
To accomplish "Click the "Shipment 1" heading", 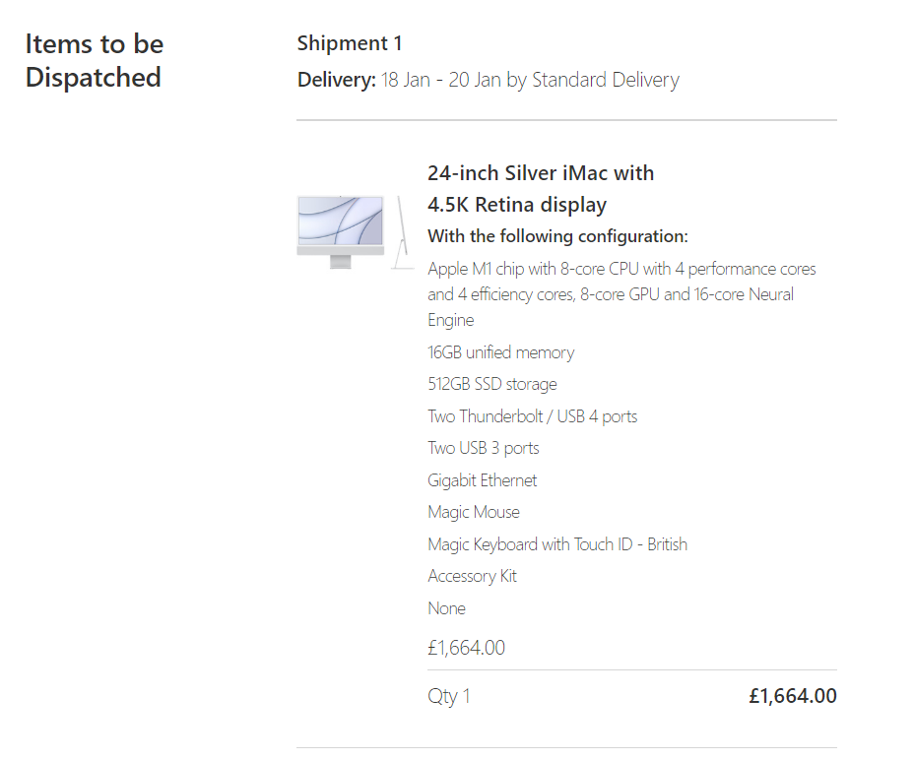I will pos(350,43).
